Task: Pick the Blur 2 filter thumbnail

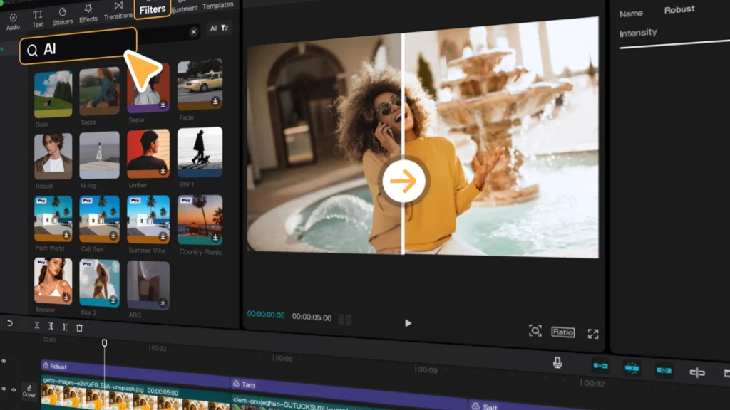Action: pos(99,283)
